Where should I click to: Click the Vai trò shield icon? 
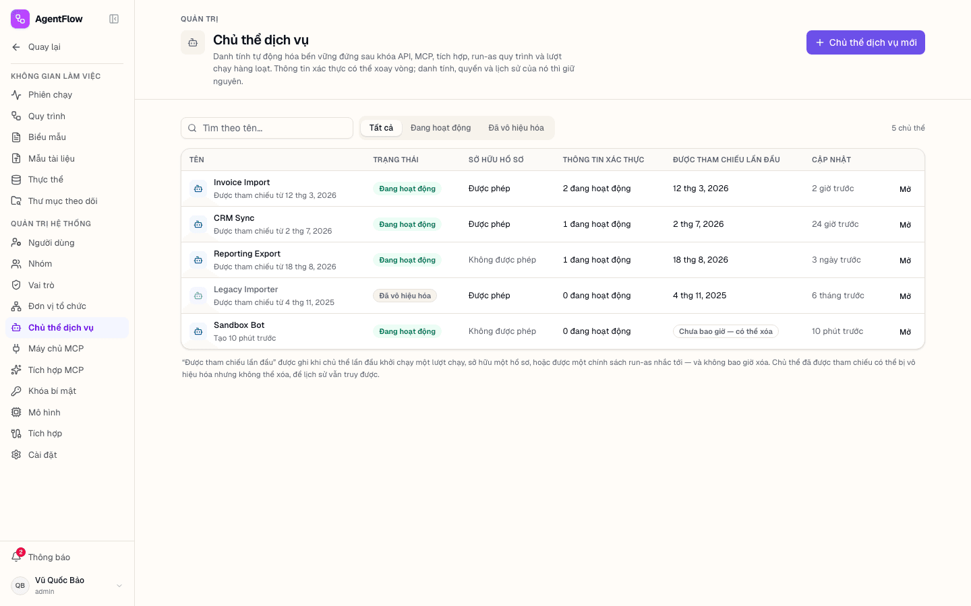(16, 285)
